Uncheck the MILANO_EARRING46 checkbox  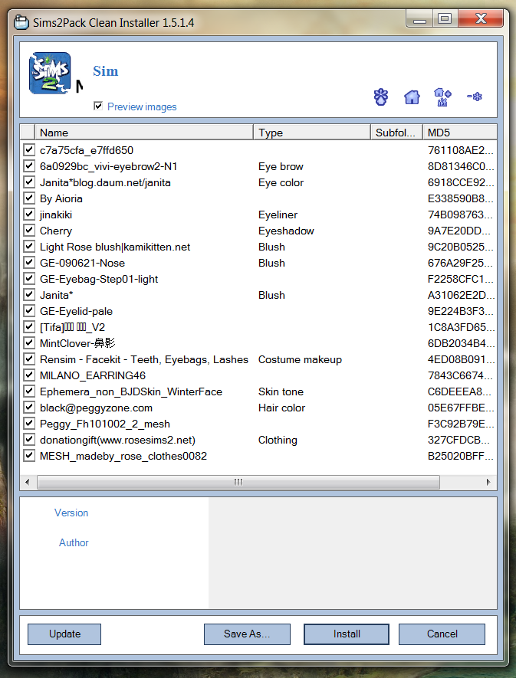pos(29,375)
